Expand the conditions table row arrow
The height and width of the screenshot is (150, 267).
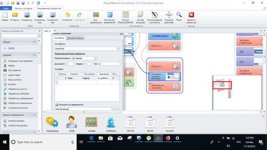click(x=56, y=78)
